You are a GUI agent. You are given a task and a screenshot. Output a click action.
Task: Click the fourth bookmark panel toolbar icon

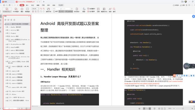(x=14, y=20)
